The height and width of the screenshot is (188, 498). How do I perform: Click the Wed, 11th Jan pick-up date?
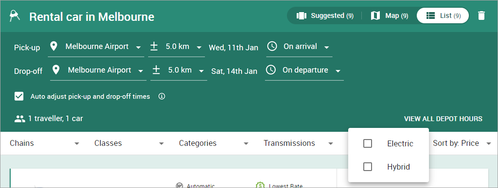[x=233, y=48]
